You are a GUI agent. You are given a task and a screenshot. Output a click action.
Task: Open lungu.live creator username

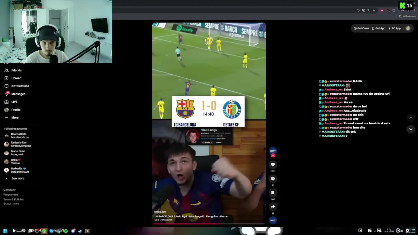click(160, 212)
